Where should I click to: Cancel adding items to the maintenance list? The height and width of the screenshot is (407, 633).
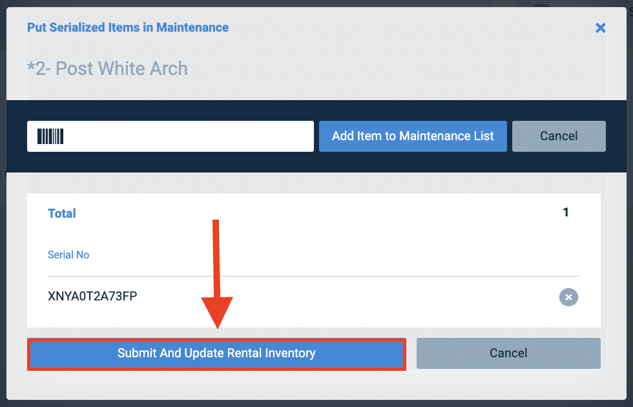pyautogui.click(x=559, y=136)
